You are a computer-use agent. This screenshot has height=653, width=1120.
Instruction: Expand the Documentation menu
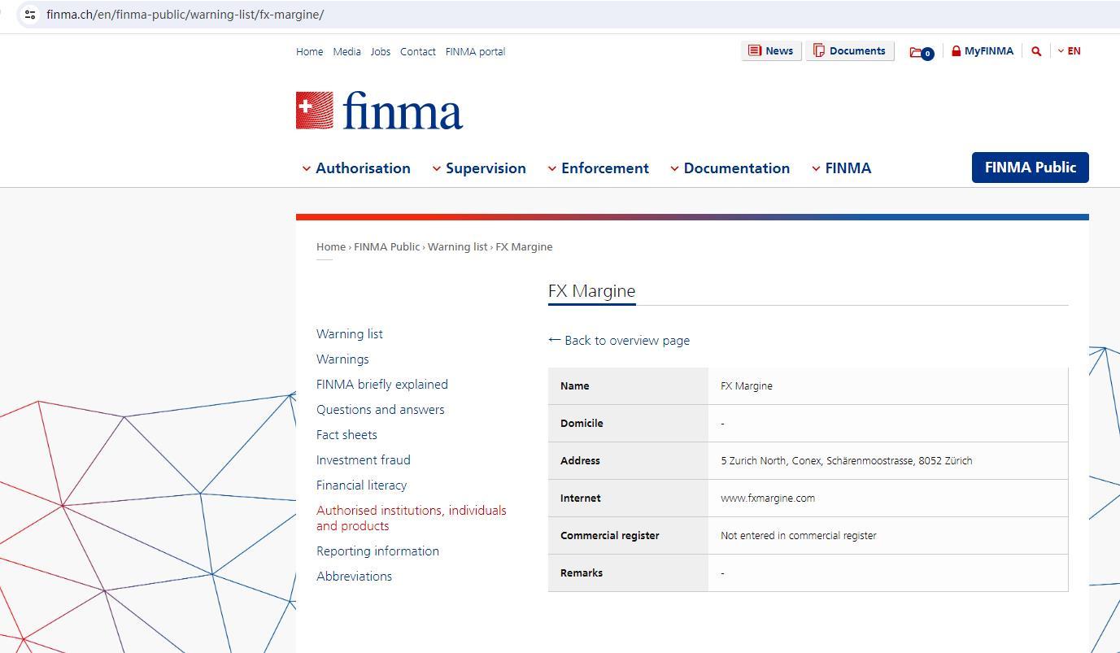[x=730, y=168]
